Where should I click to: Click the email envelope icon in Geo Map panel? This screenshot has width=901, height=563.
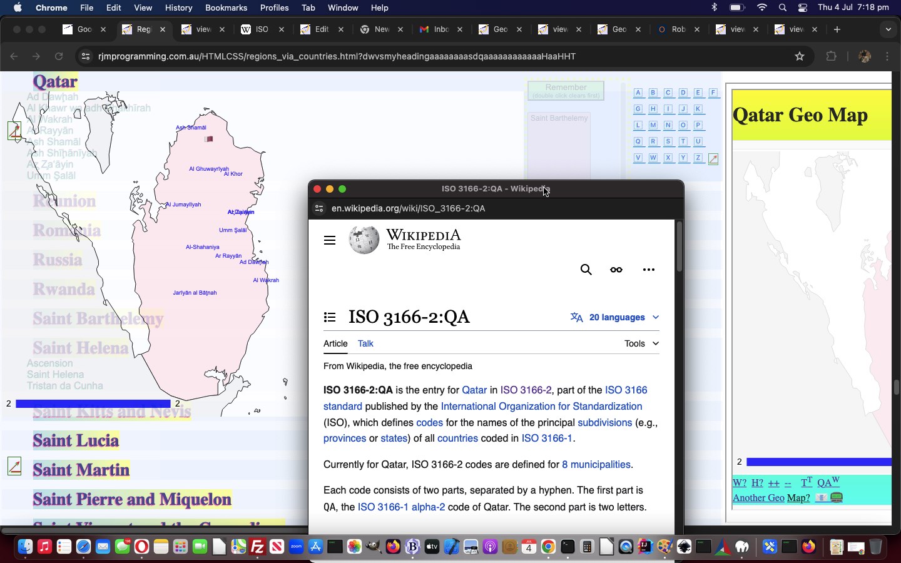[x=822, y=498]
